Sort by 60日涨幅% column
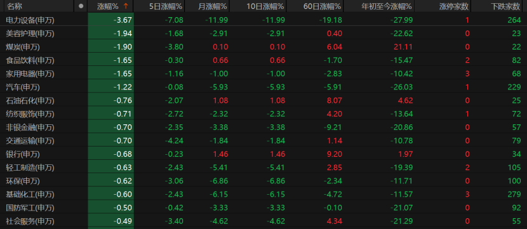Viewport: 527px width, 229px height. tap(323, 6)
